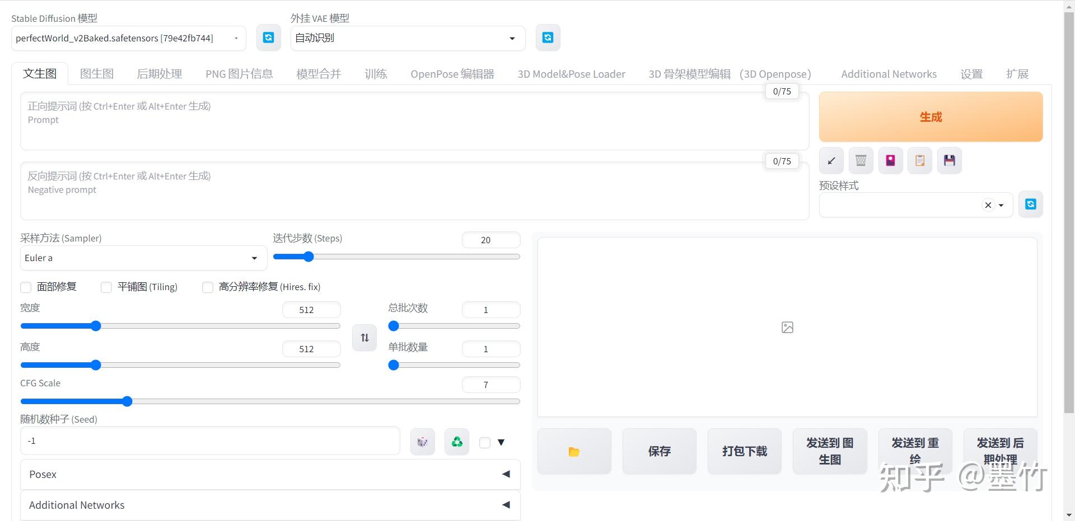Image resolution: width=1075 pixels, height=521 pixels.
Task: Open the extra networks card icon
Action: (890, 160)
